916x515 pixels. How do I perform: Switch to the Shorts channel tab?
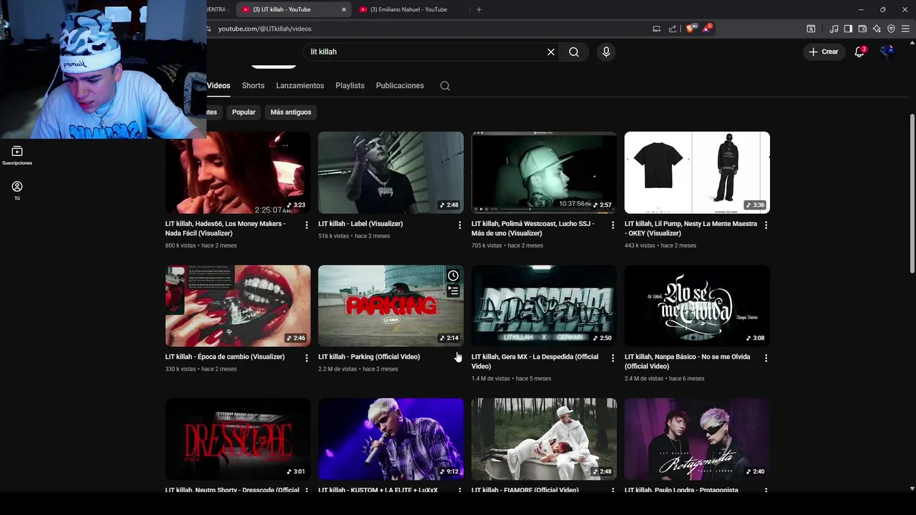coord(253,86)
